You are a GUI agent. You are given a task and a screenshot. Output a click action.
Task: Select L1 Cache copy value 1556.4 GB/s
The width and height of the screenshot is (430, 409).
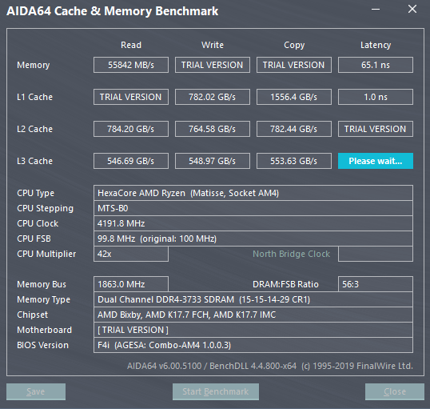pos(294,97)
